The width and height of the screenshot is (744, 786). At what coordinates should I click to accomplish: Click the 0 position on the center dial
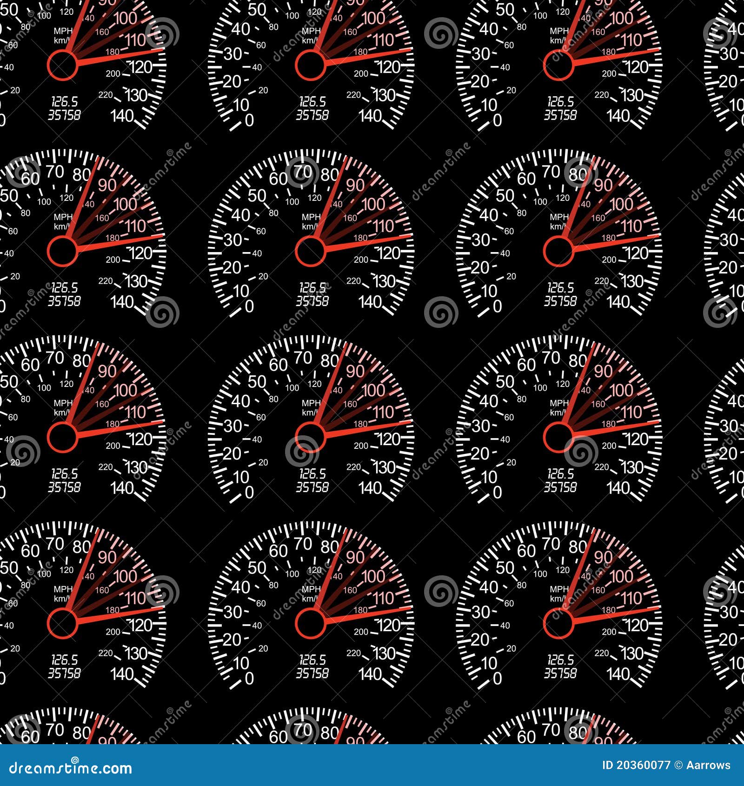(249, 491)
